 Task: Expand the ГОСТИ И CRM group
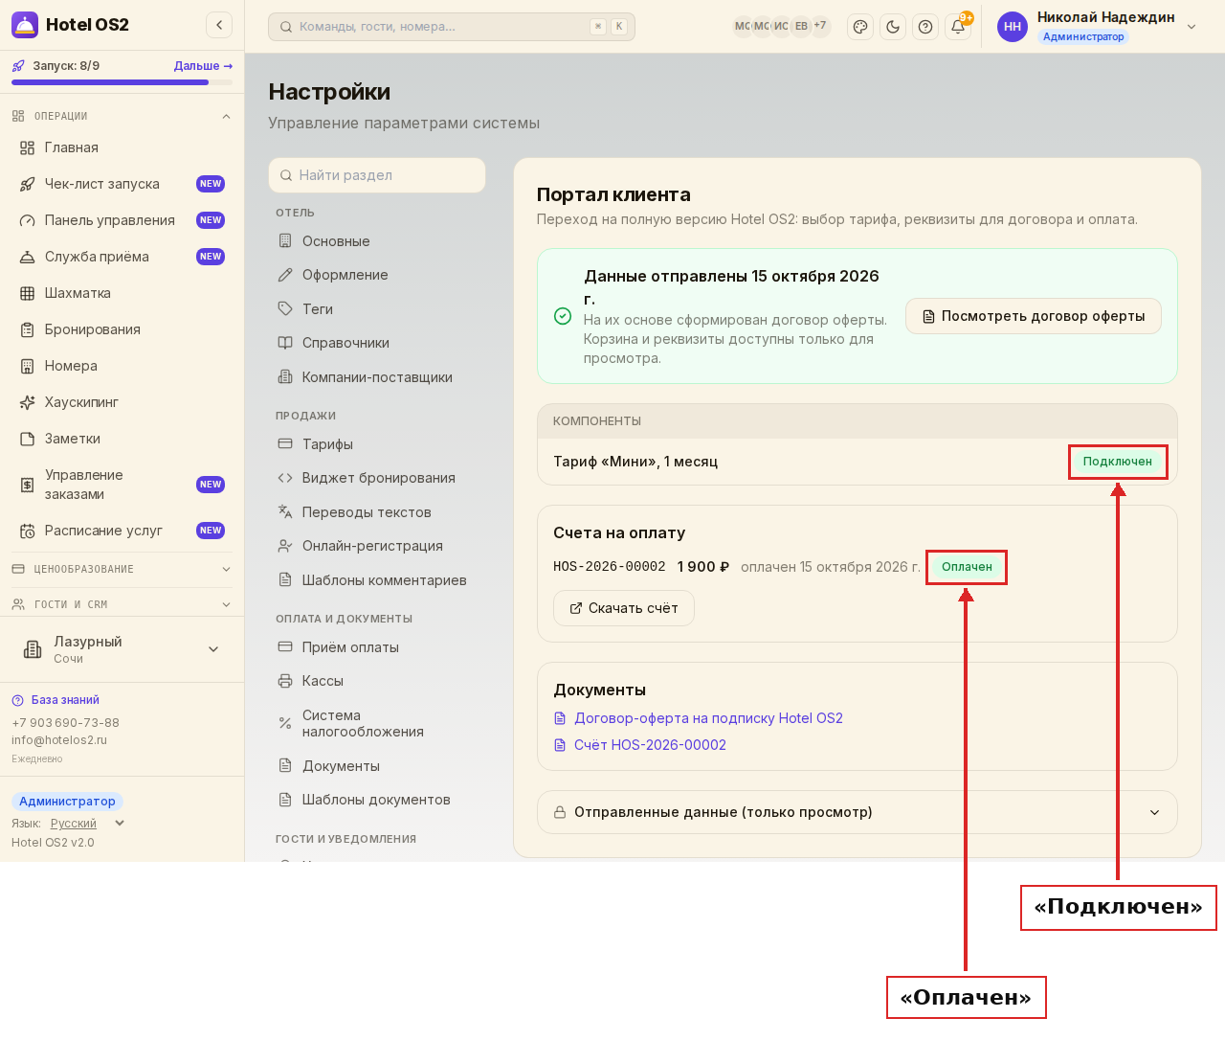coord(122,604)
